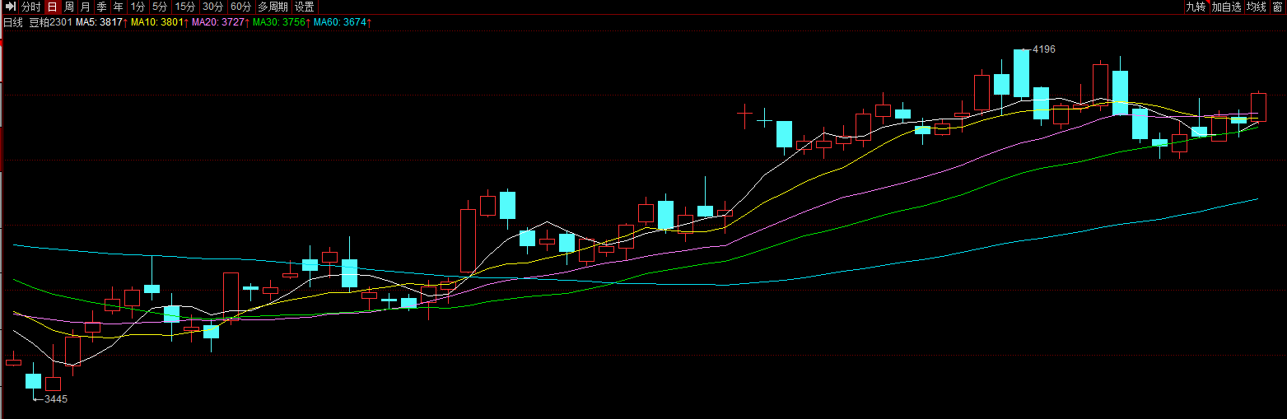Select the 日 daily period tab
Screen dimensions: 1287x419
pyautogui.click(x=53, y=7)
